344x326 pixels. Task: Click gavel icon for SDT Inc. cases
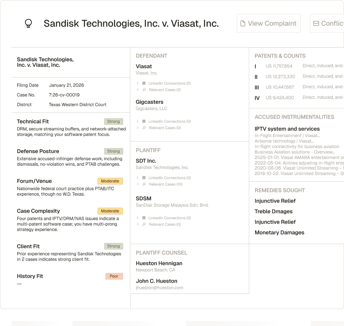(144, 184)
